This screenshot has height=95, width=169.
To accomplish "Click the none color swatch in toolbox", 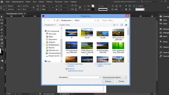I will coord(2,61).
